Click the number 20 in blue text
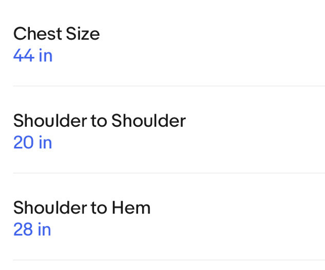Screen dimensions: 325x270 click(x=23, y=142)
